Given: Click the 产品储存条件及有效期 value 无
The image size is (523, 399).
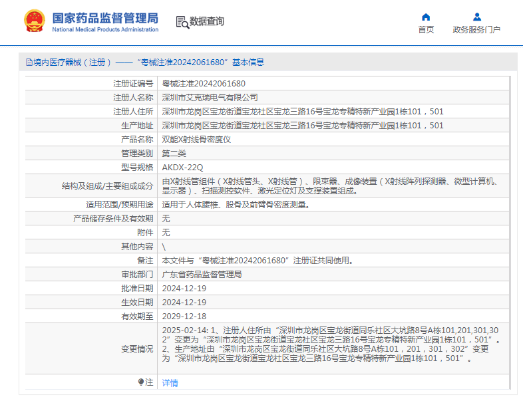Looking at the screenshot, I should coord(166,219).
